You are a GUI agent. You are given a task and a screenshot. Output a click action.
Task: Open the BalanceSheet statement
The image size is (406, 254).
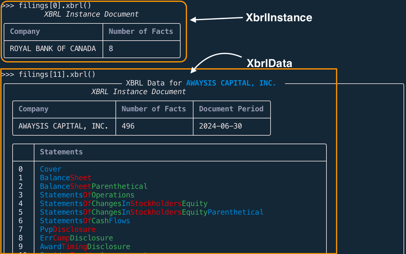pyautogui.click(x=65, y=178)
